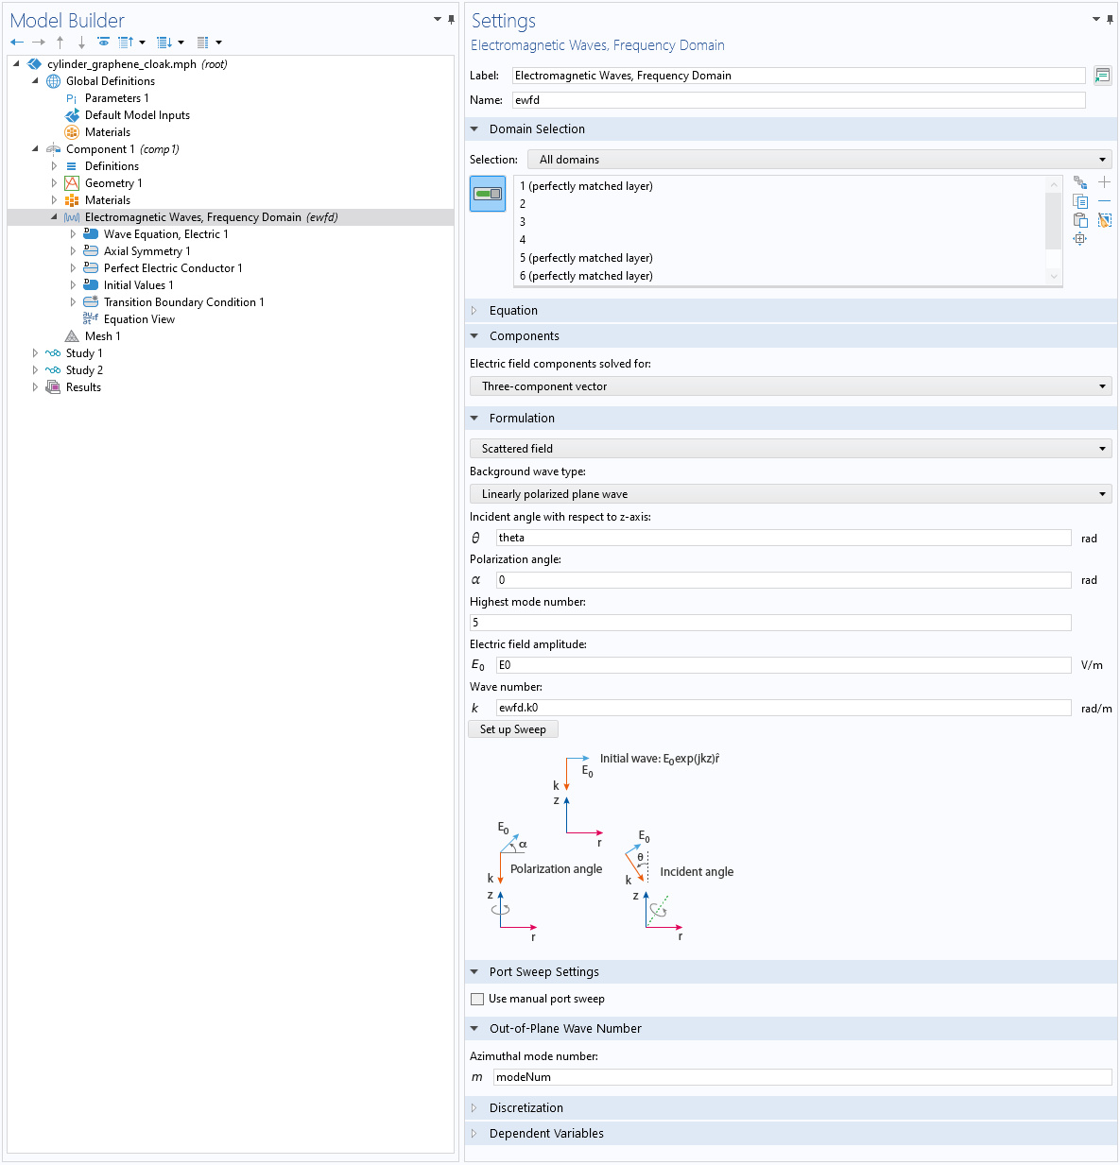Viewport: 1120px width, 1165px height.
Task: Open the Selection All domains dropdown
Action: [819, 160]
